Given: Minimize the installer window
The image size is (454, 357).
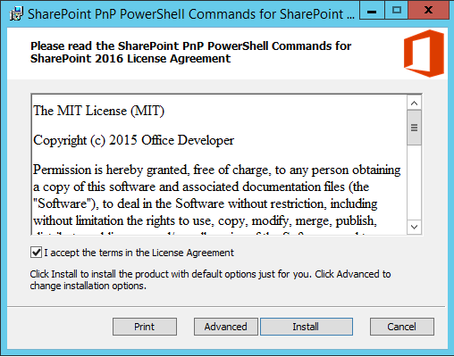Looking at the screenshot, I should pyautogui.click(x=372, y=11).
